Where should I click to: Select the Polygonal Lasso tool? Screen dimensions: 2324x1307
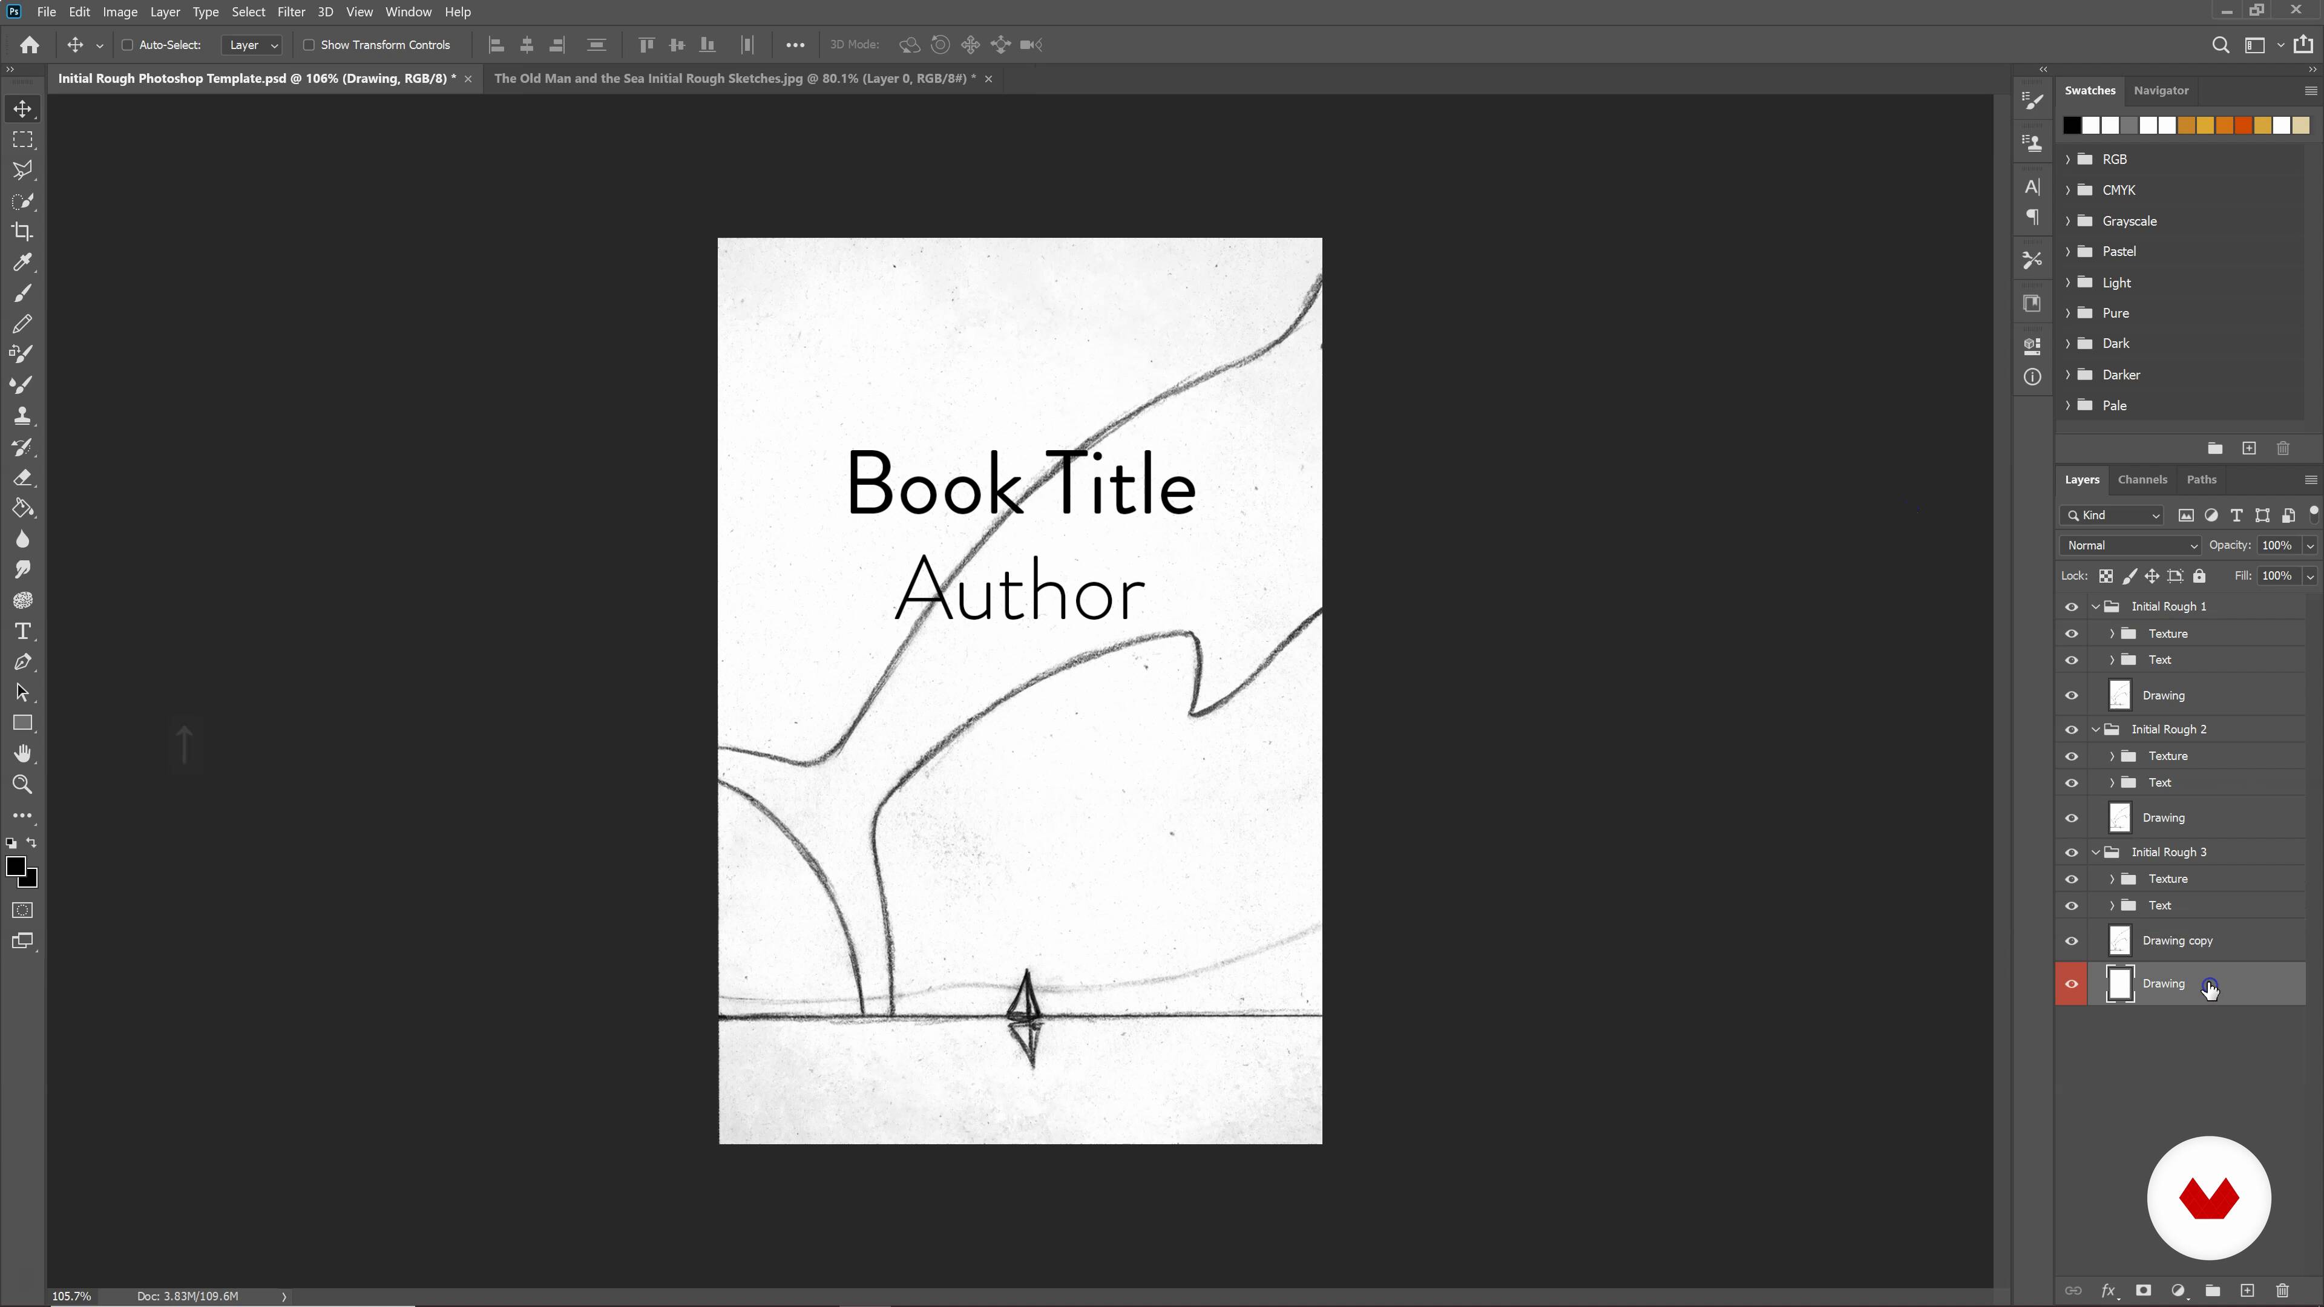(x=22, y=171)
